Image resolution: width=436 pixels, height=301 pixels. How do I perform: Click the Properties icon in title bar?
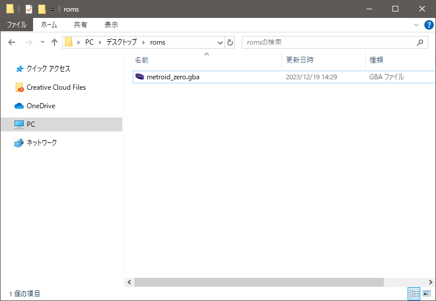tap(28, 9)
